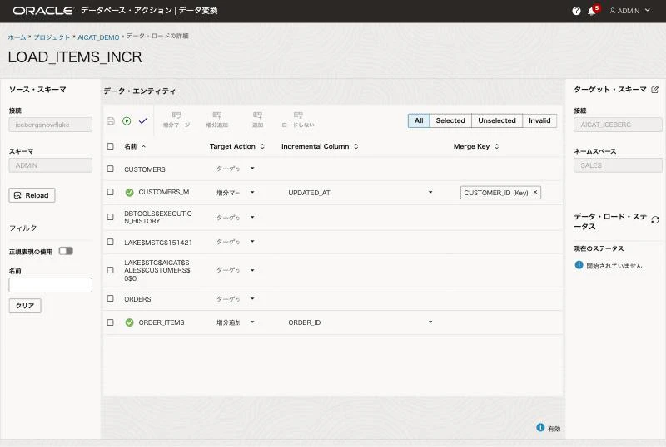The image size is (666, 447).
Task: Click the Reload button
Action: (32, 195)
